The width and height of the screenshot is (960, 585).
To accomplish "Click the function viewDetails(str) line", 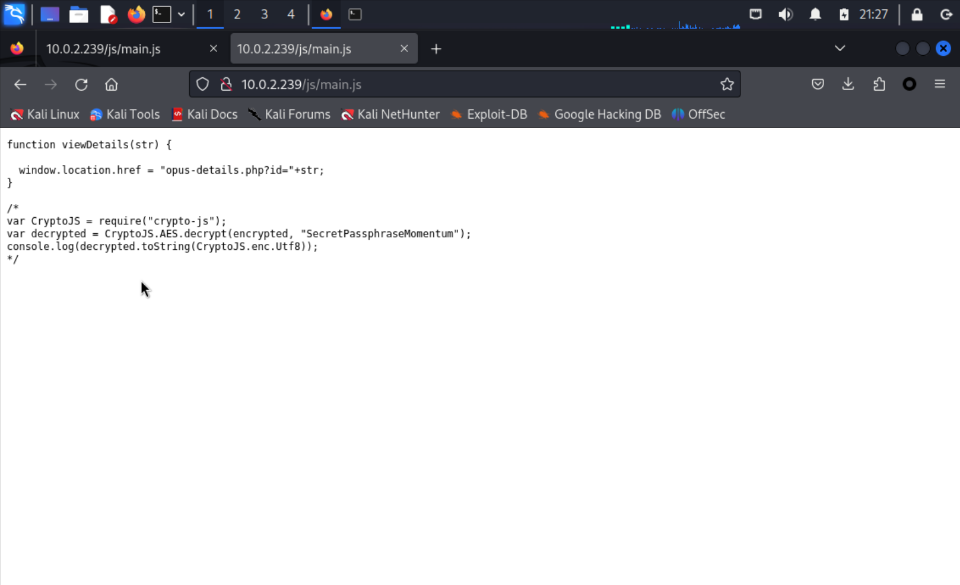I will [x=89, y=145].
